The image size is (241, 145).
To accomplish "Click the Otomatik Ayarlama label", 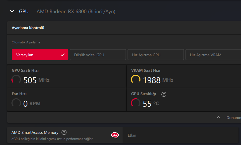I will point(26,42).
